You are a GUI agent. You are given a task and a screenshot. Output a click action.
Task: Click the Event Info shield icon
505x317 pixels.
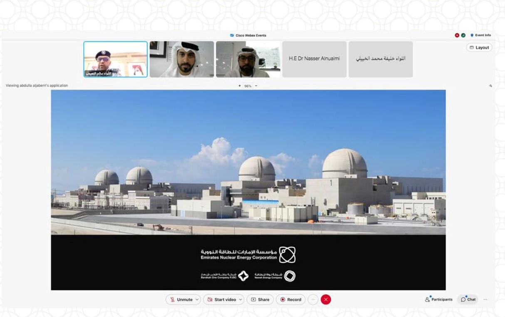pyautogui.click(x=472, y=35)
